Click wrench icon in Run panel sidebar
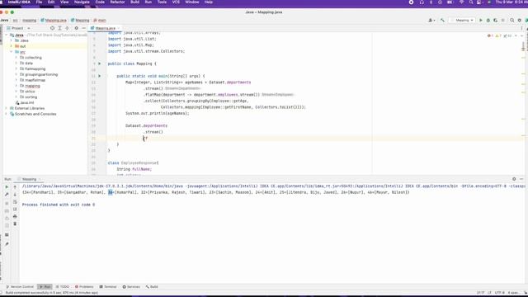 coord(7,195)
